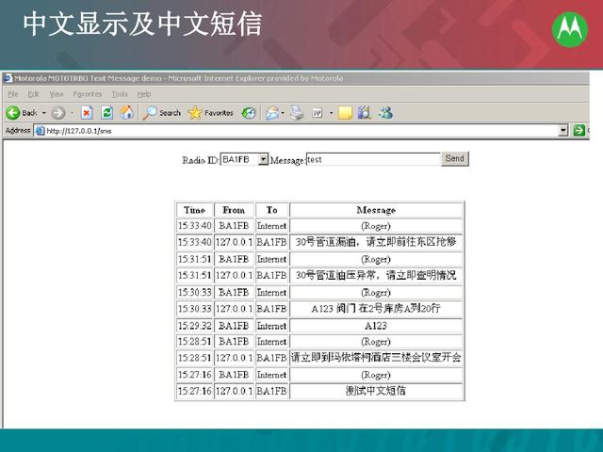Open the Search toolbar button
603x452 pixels.
[161, 113]
